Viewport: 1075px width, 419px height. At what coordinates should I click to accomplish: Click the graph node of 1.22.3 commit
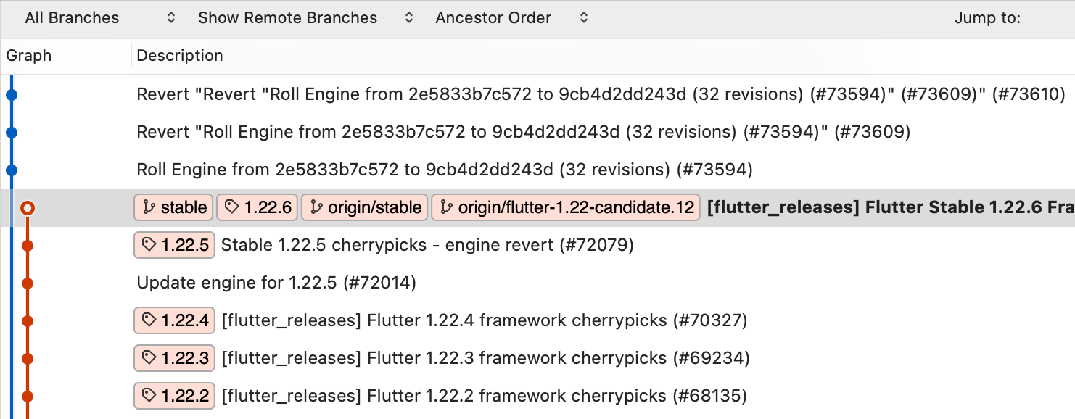pyautogui.click(x=28, y=358)
